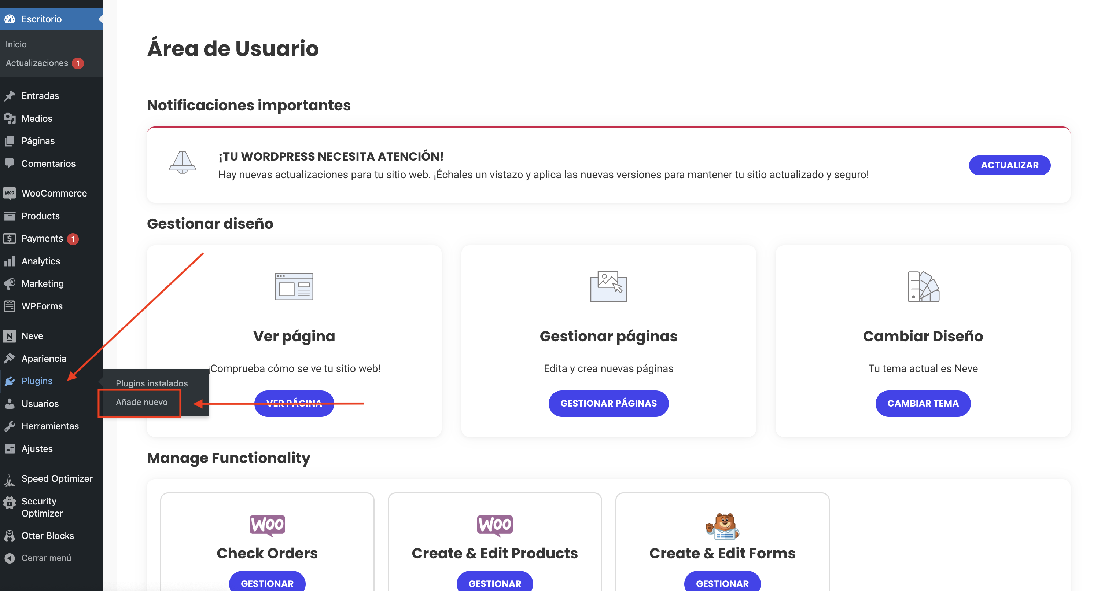Select Plugins instalados submenu entry
Screen dimensions: 1101x591
[x=152, y=383]
